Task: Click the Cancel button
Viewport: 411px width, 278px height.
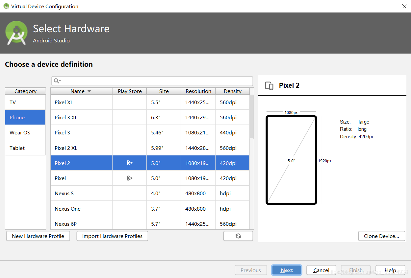Action: (321, 270)
